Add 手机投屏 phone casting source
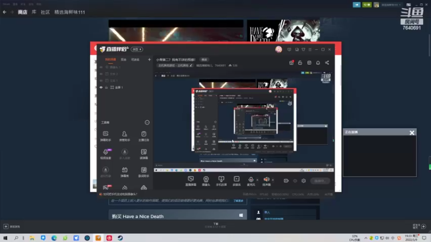The width and height of the screenshot is (431, 242). (x=221, y=181)
